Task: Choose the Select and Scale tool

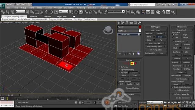Action: point(56,12)
